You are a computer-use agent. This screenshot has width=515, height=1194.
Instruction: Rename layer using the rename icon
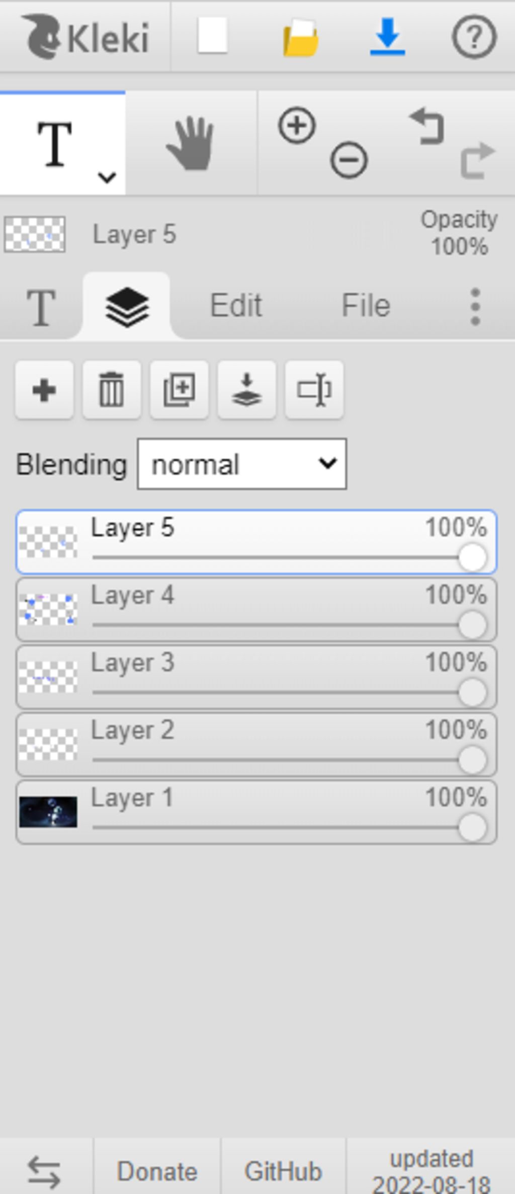coord(314,390)
